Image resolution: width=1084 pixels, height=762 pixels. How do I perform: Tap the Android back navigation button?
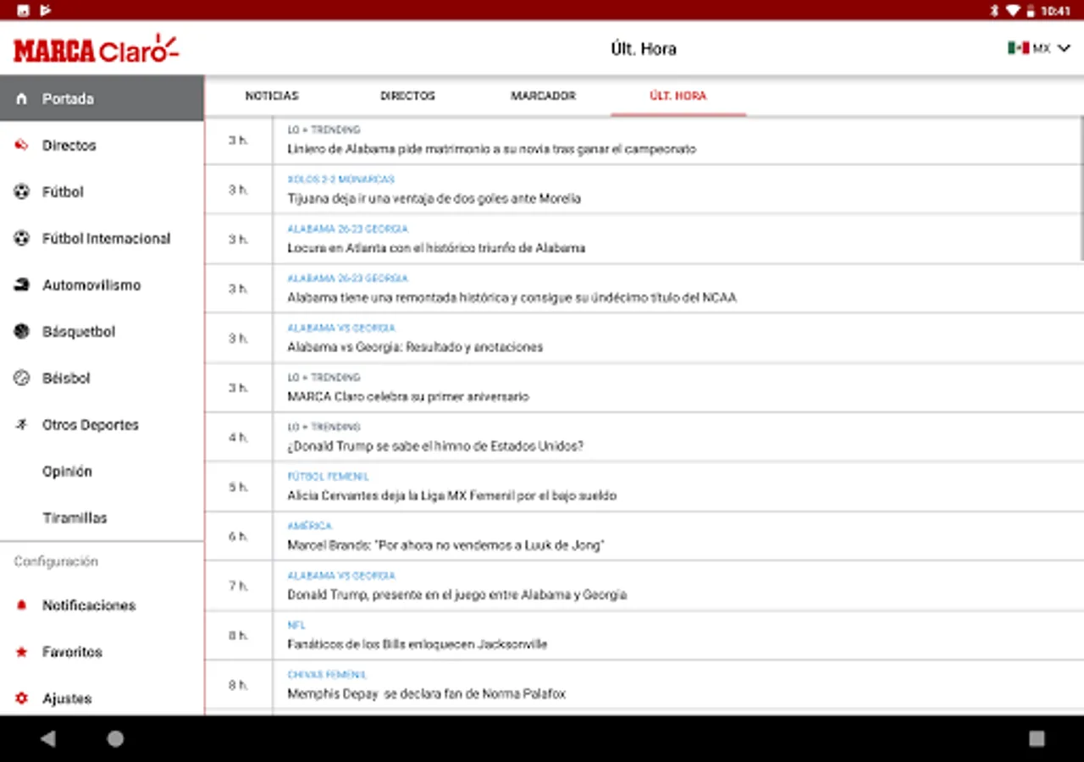point(47,738)
